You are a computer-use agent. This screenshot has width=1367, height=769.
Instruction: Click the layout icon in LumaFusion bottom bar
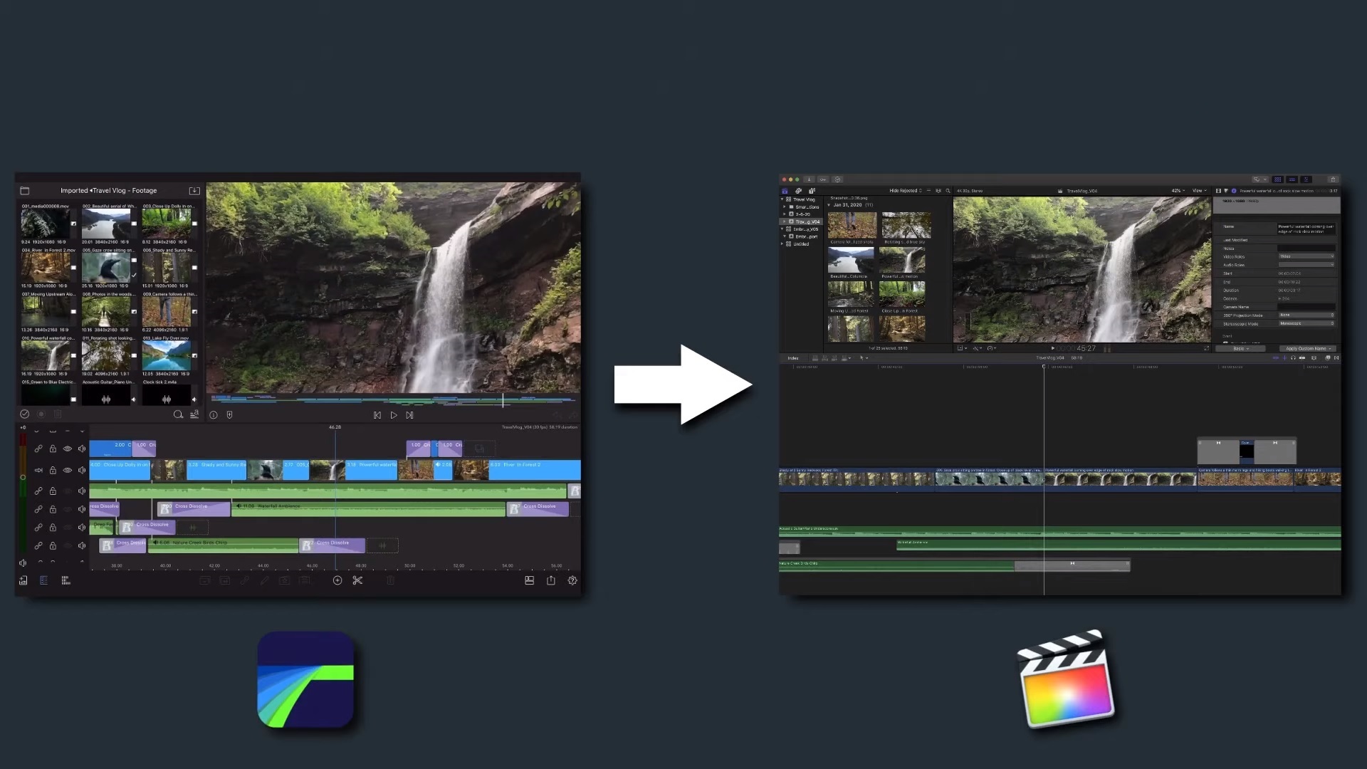(x=529, y=581)
